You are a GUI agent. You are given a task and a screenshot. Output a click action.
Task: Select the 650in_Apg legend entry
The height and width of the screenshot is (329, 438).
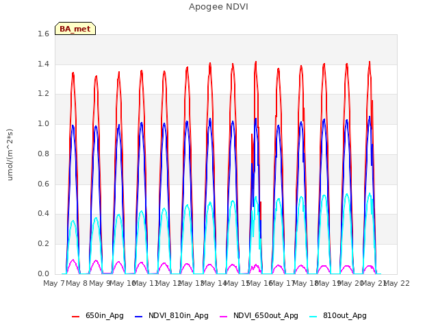click(97, 316)
